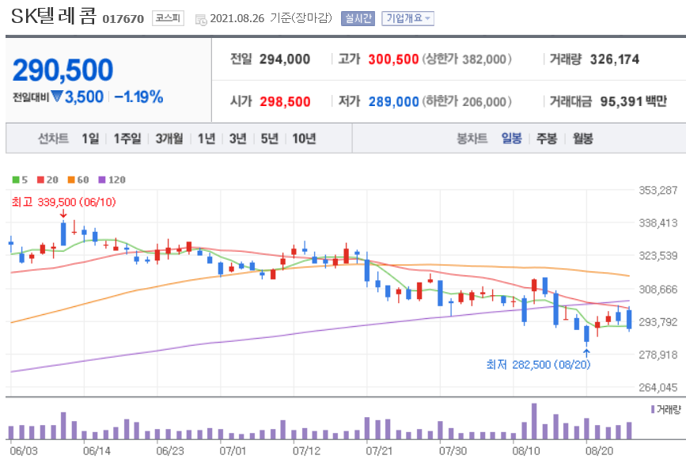Click the green 5-day moving average swatch

[16, 180]
